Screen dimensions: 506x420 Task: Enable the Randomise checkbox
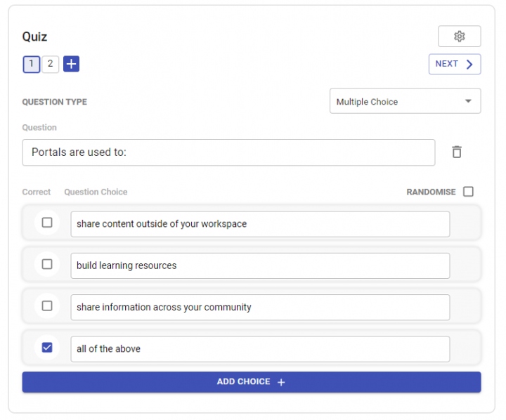[x=468, y=192]
